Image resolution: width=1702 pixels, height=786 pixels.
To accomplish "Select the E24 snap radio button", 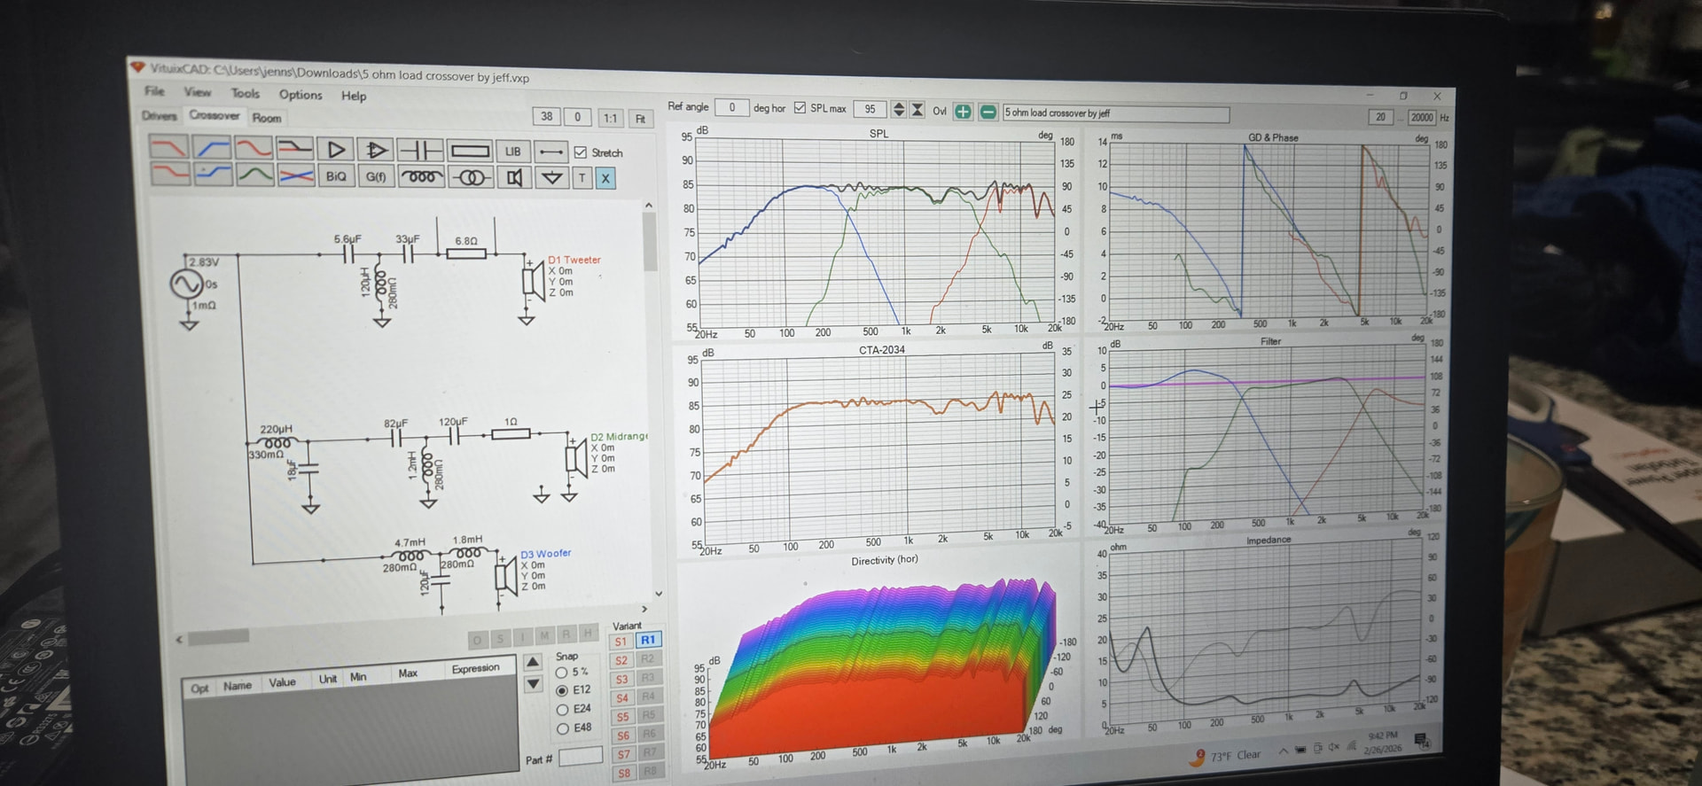I will click(x=562, y=709).
